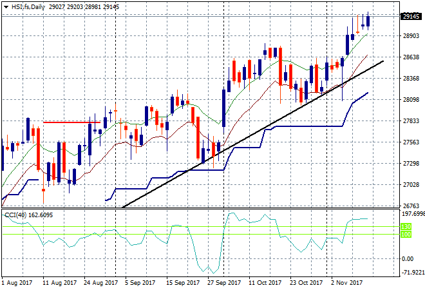Viewport: 425px width, 290px height.
Task: Click the current price label 29145
Action: pyautogui.click(x=410, y=17)
